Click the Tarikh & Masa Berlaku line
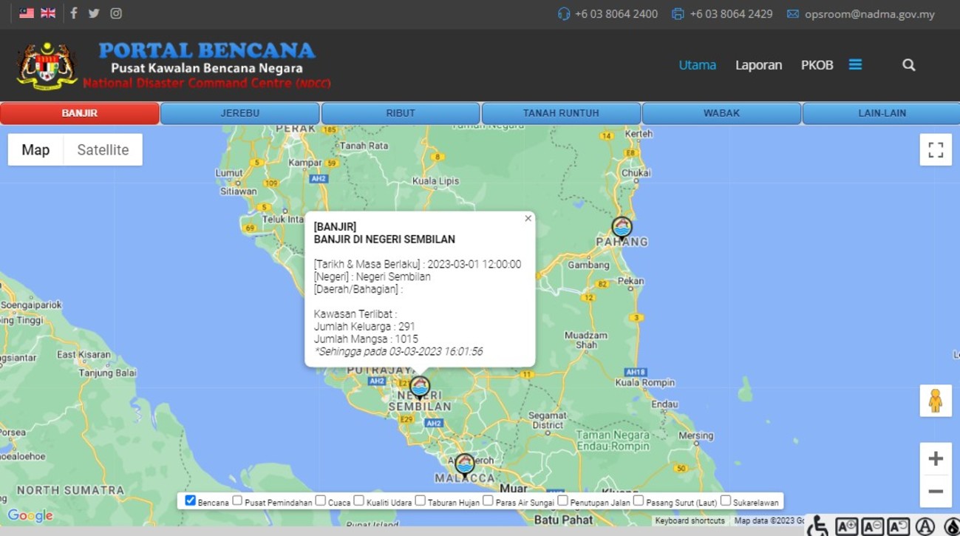The image size is (960, 536). tap(418, 264)
